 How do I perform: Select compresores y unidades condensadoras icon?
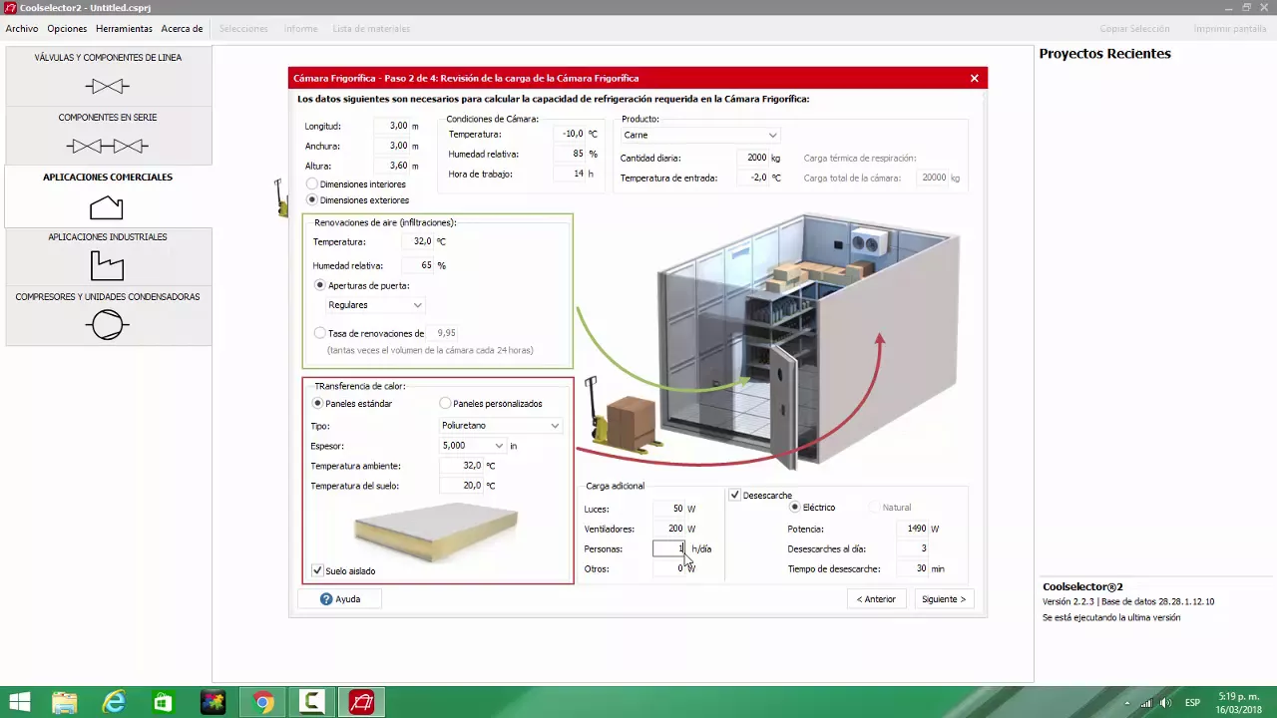(107, 325)
